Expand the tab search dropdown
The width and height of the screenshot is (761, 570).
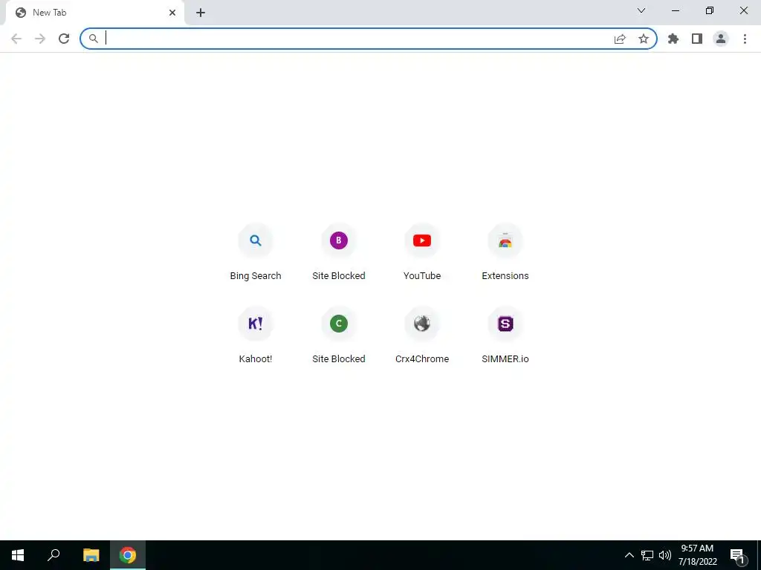tap(641, 10)
